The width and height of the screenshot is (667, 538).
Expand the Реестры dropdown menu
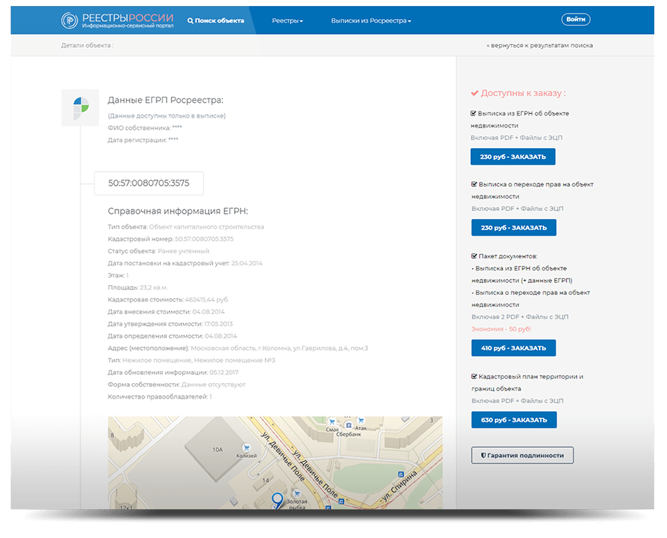(x=287, y=21)
